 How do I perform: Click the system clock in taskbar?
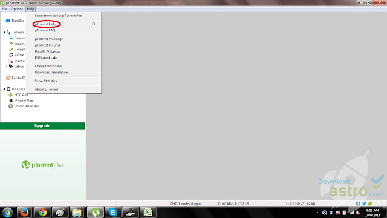[x=372, y=213]
